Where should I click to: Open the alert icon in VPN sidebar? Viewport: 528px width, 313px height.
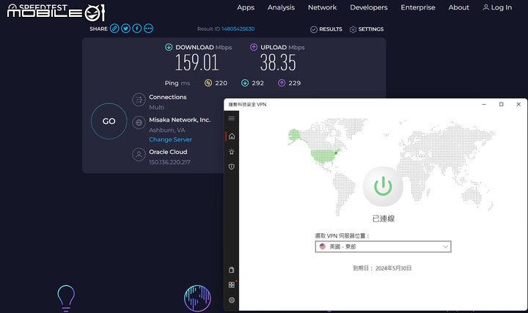(232, 152)
